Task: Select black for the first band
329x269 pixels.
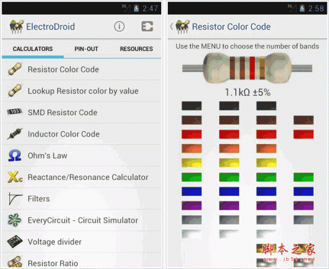Action: (x=191, y=106)
